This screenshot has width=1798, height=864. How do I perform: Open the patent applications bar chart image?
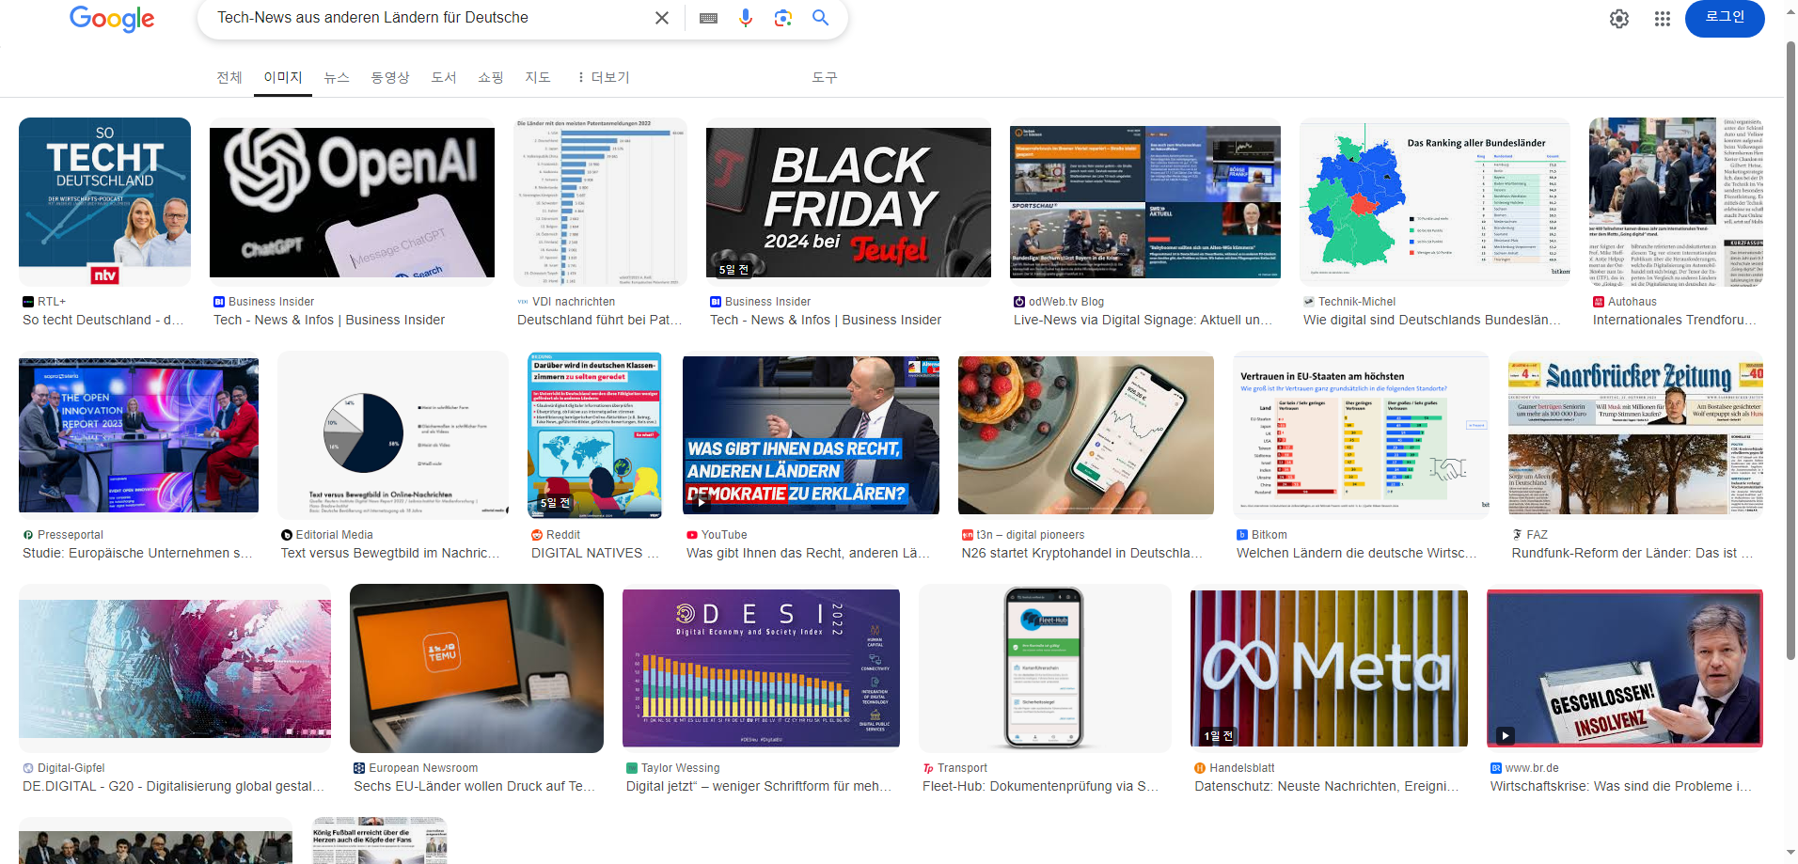pyautogui.click(x=600, y=201)
